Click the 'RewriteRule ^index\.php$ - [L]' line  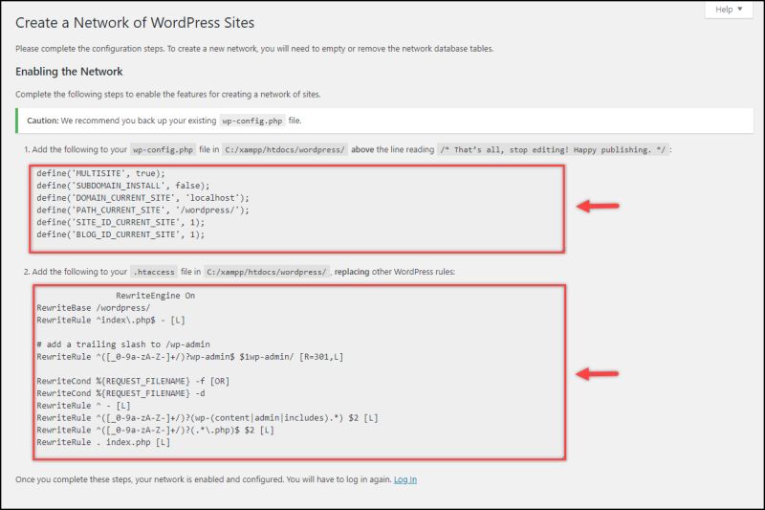[111, 321]
